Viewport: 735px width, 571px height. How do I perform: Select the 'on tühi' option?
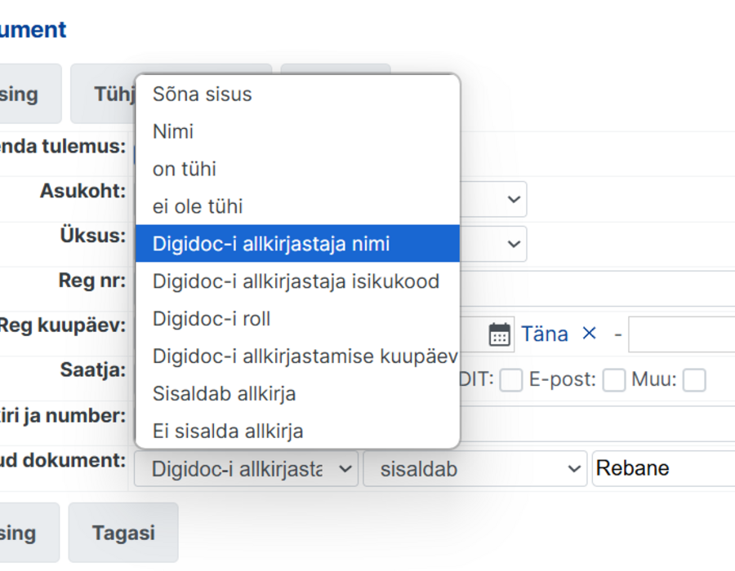(297, 169)
